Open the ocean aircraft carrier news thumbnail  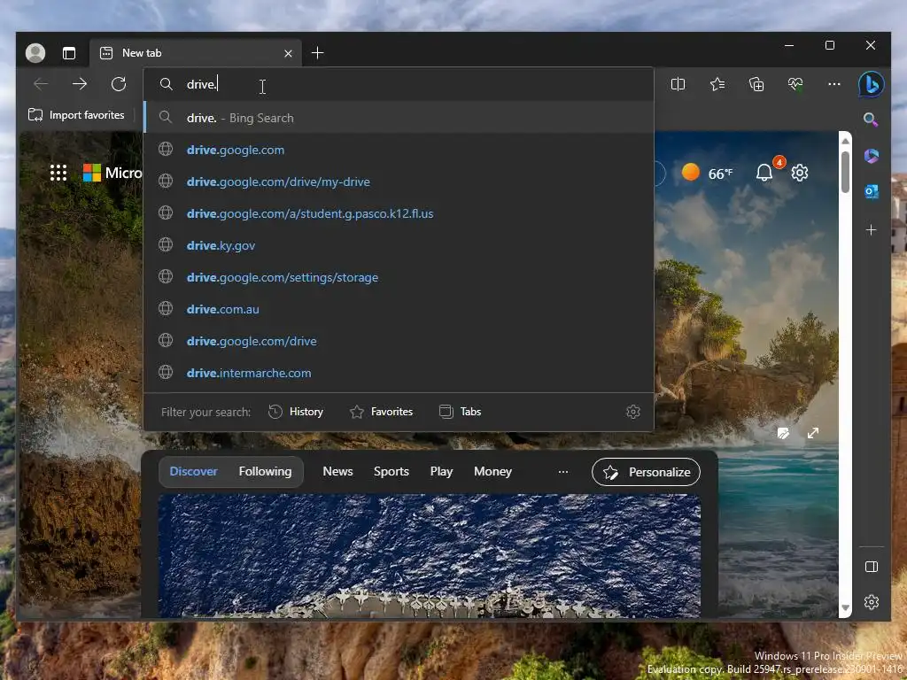coord(430,555)
